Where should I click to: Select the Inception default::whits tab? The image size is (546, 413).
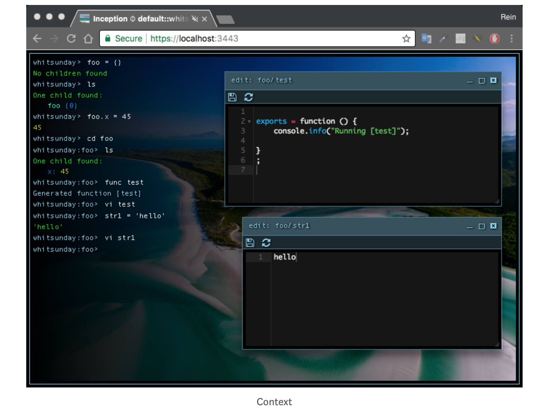(144, 18)
